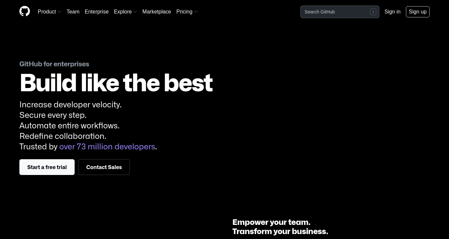Viewport: 449px width, 239px height.
Task: Open the Marketplace nav item
Action: click(156, 11)
